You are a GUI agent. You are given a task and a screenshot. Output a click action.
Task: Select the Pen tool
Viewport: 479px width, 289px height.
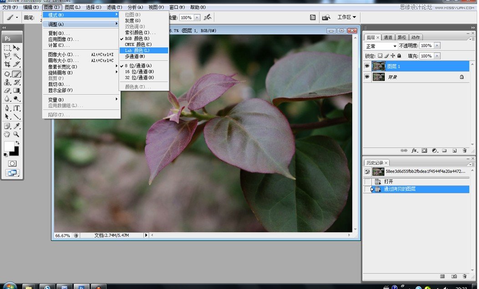click(x=7, y=108)
